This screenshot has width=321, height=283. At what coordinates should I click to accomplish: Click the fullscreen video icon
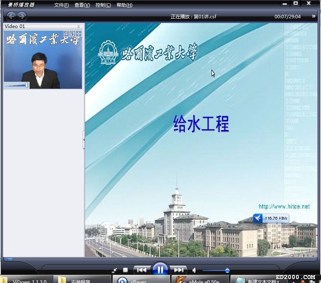click(x=78, y=34)
